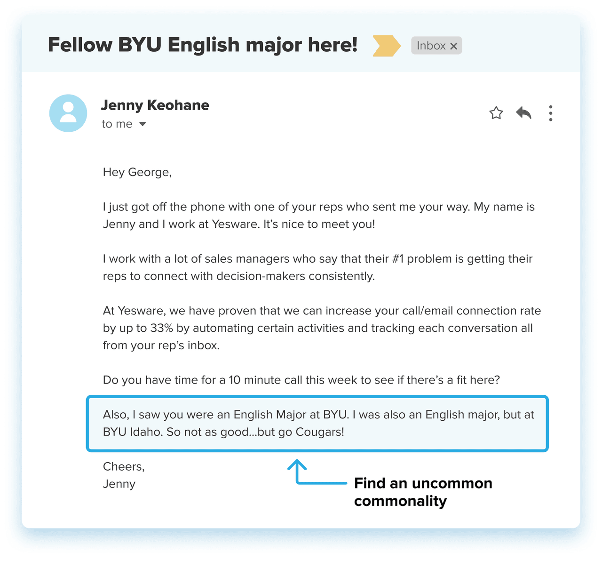Viewport: 602px width, 561px height.
Task: Expand recipient details arrow beside "to me"
Action: 143,124
